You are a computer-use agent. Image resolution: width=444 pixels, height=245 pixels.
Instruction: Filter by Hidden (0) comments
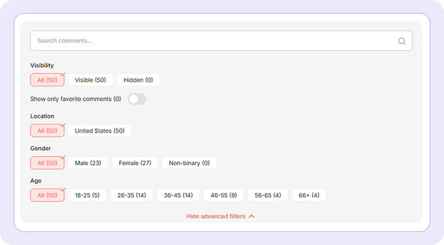click(x=138, y=80)
